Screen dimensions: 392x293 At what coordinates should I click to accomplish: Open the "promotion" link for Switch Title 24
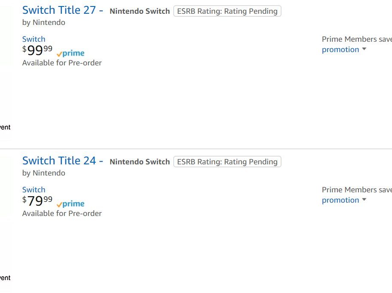click(x=340, y=200)
